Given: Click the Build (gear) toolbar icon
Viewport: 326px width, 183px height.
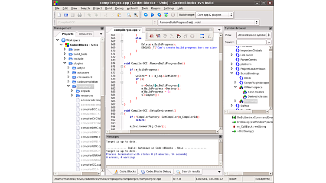Looking at the screenshot, I should pos(146,15).
